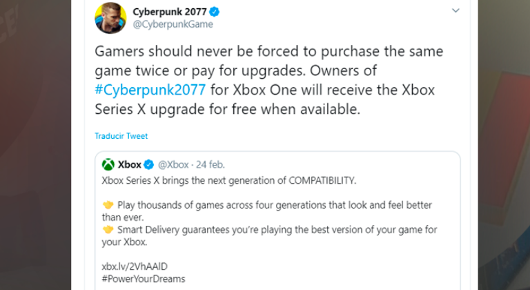
Task: Click the Cyberpunk 2077 profile avatar
Action: [x=110, y=18]
